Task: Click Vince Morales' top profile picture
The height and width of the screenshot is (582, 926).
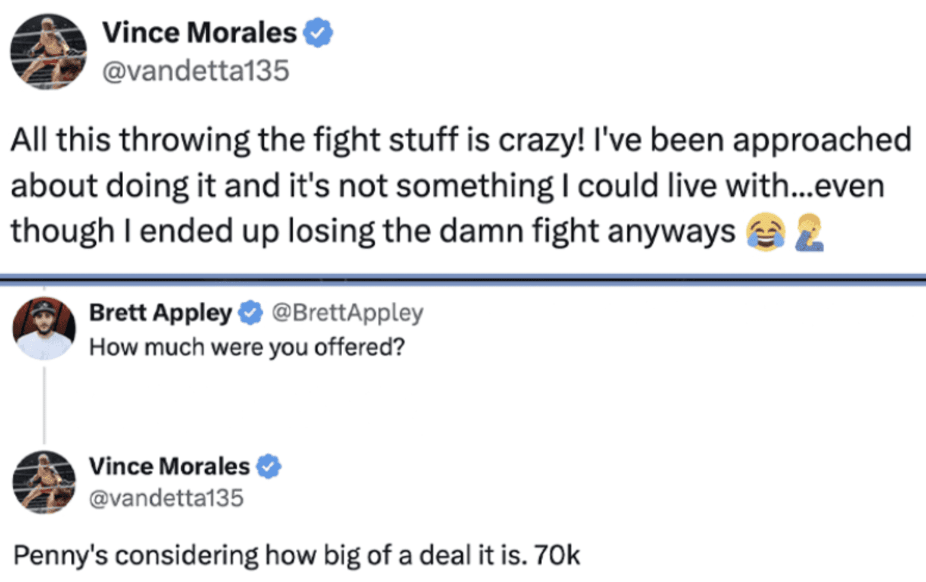Action: (x=48, y=52)
